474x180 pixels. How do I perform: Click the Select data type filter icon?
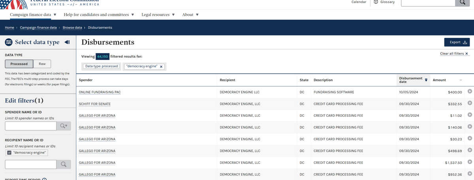click(8, 42)
